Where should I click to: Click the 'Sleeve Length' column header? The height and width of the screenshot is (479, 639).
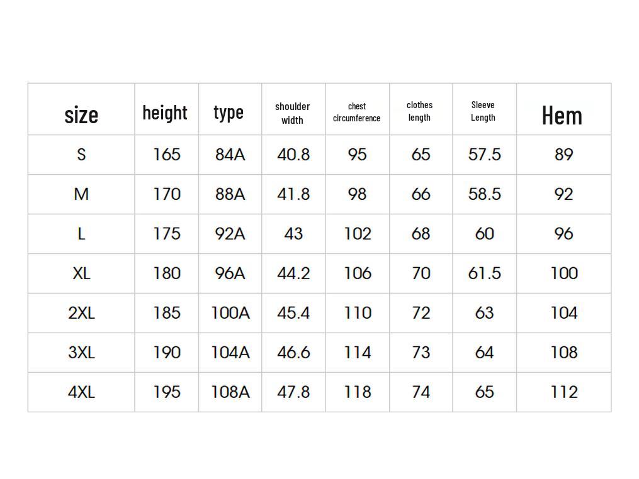(483, 111)
